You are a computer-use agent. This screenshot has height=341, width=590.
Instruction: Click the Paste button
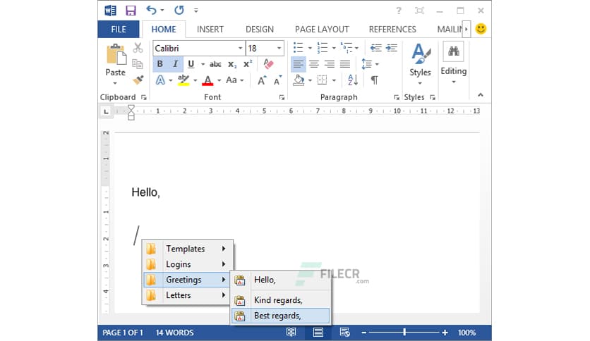point(115,62)
